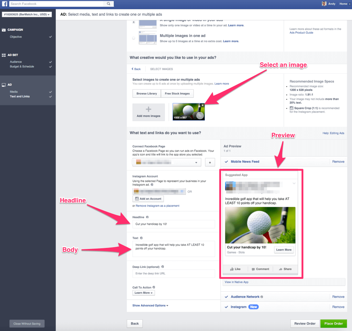Open Budget & Schedule in sidebar
The height and width of the screenshot is (331, 352).
pyautogui.click(x=22, y=67)
